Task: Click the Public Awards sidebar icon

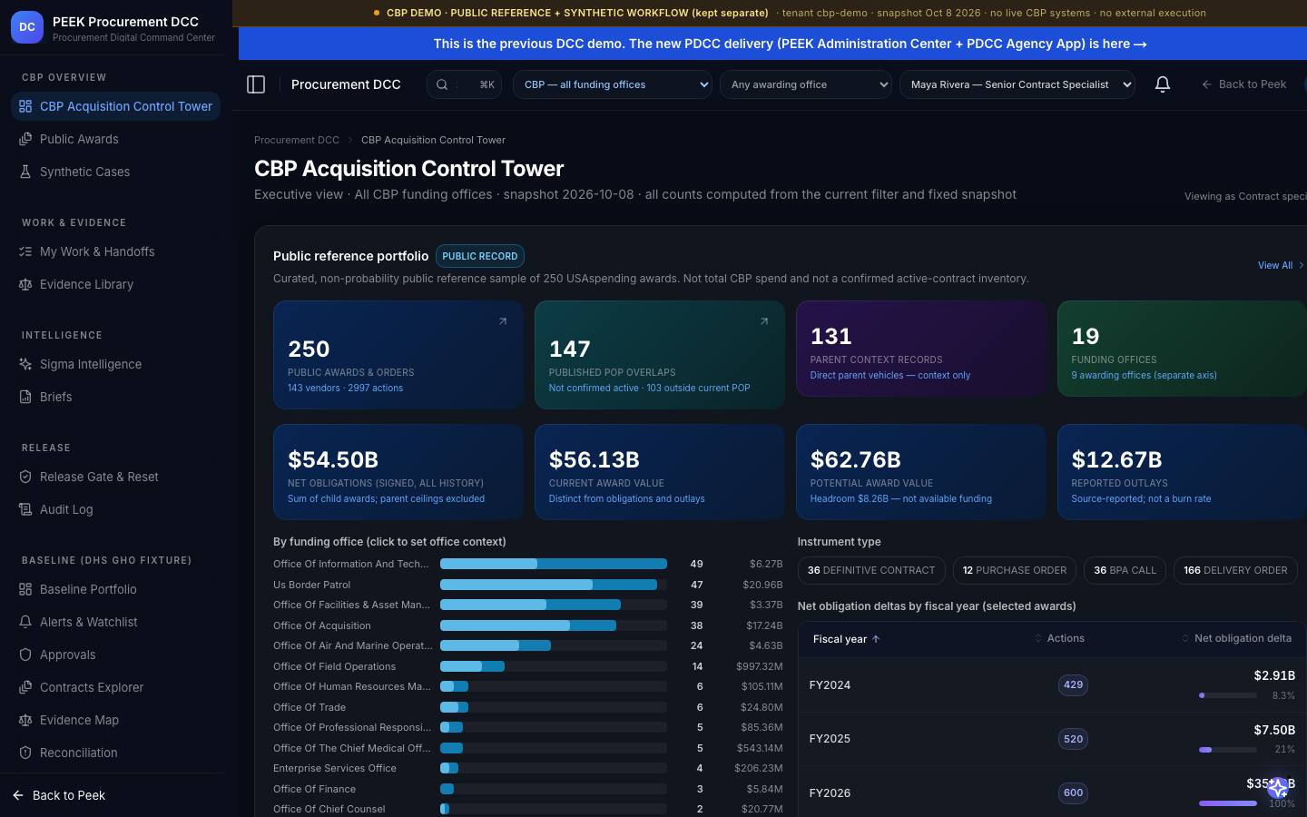Action: [x=25, y=139]
